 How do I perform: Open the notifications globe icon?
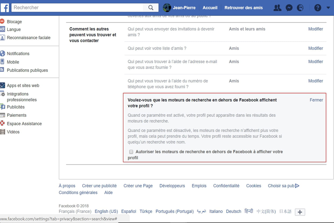[300, 8]
